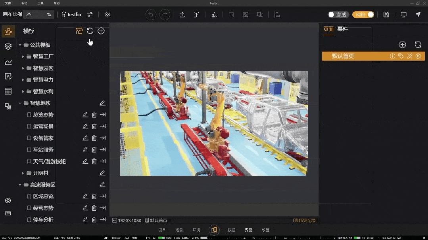Viewport: 428px width, 240px height.
Task: Collapse the 公共模板 folder
Action: pos(20,45)
